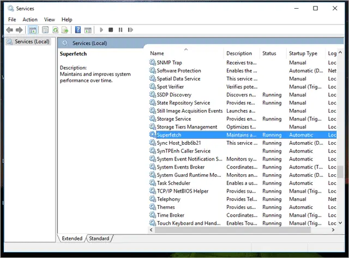The image size is (349, 258).
Task: Switch to the Standard tab
Action: coord(99,238)
